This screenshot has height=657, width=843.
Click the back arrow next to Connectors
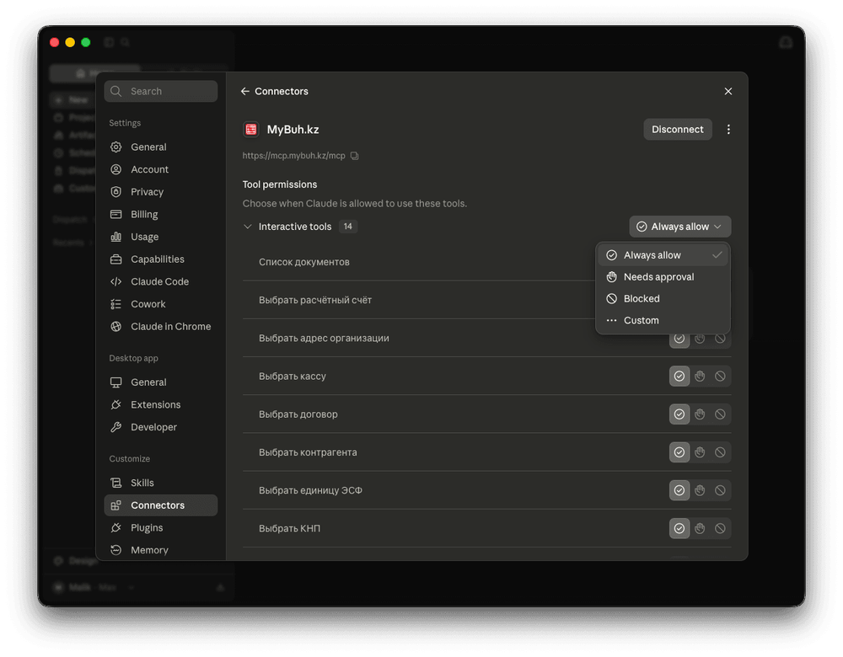click(245, 91)
